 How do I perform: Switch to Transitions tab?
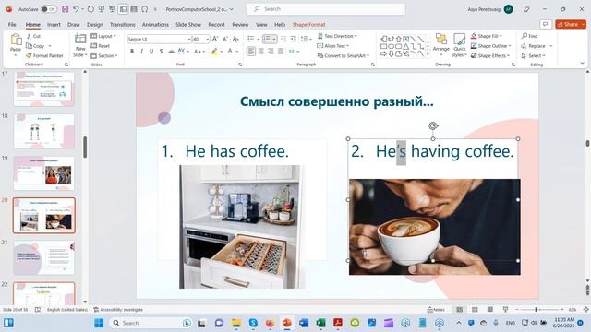coord(123,25)
